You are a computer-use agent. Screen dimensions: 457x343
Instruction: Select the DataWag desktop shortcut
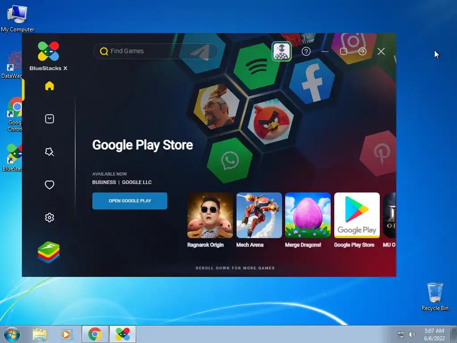12,64
